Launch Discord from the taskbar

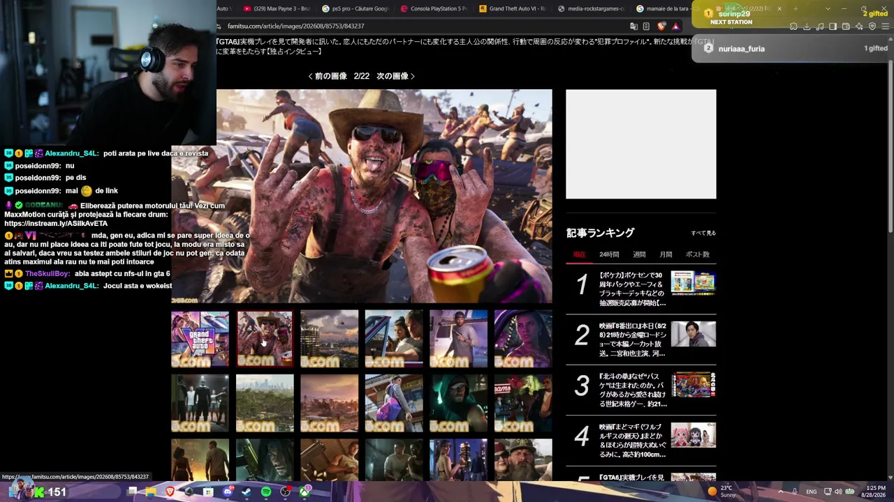pyautogui.click(x=227, y=492)
